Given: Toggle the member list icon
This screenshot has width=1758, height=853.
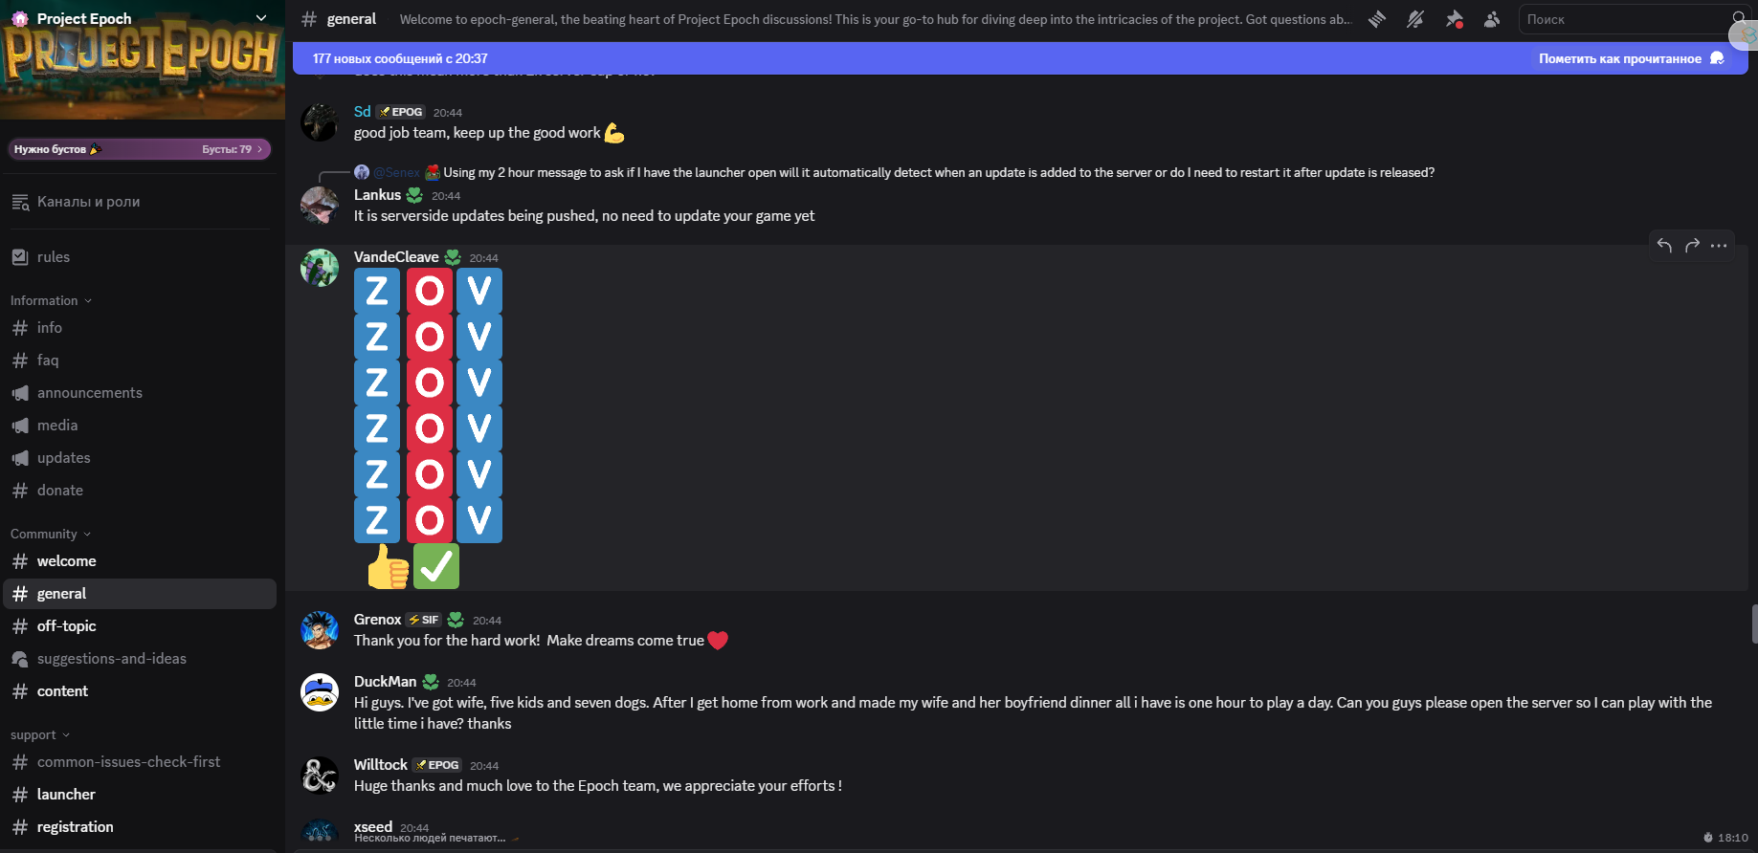Looking at the screenshot, I should (x=1492, y=19).
